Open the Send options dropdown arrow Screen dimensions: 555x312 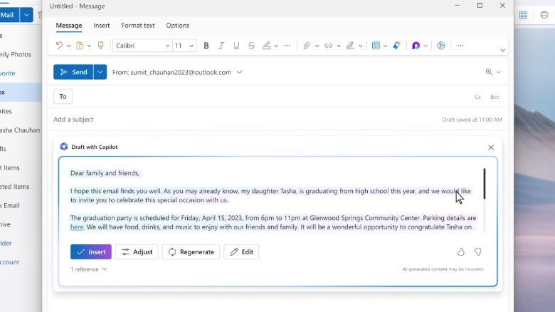[x=100, y=72]
